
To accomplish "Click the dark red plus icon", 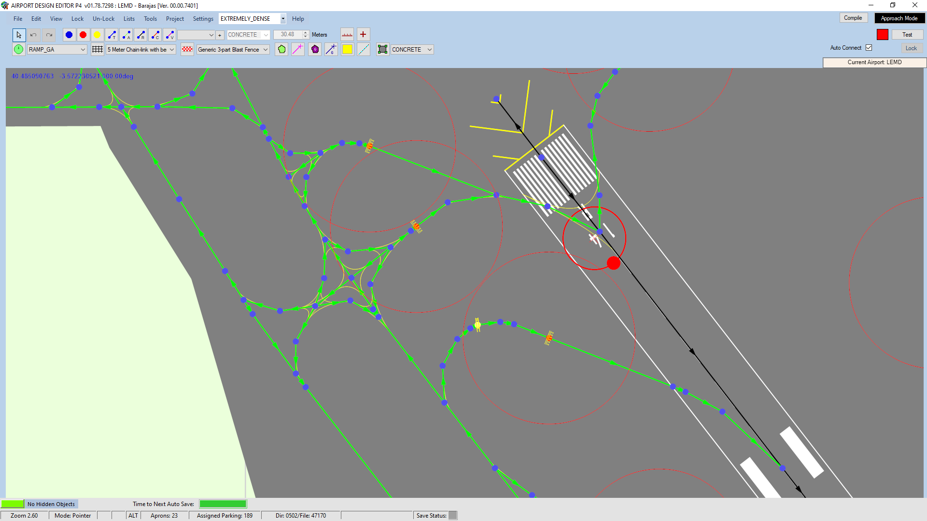I will point(363,34).
